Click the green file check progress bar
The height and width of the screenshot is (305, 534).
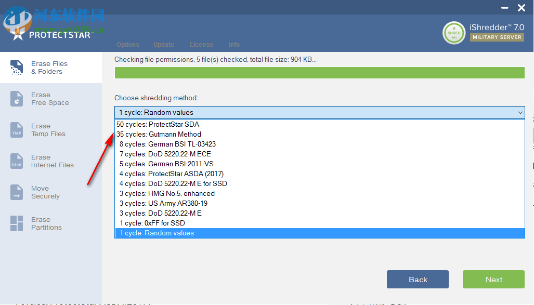click(319, 73)
